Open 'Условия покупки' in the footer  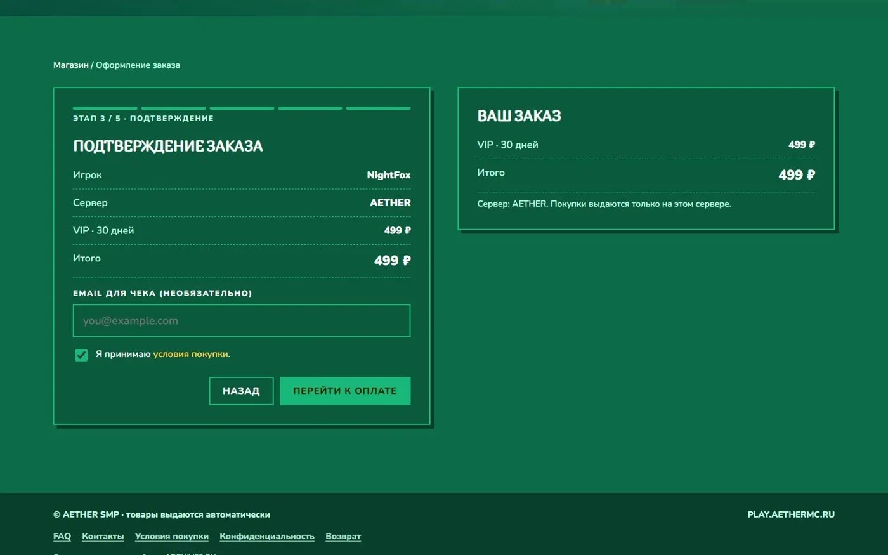(x=172, y=536)
